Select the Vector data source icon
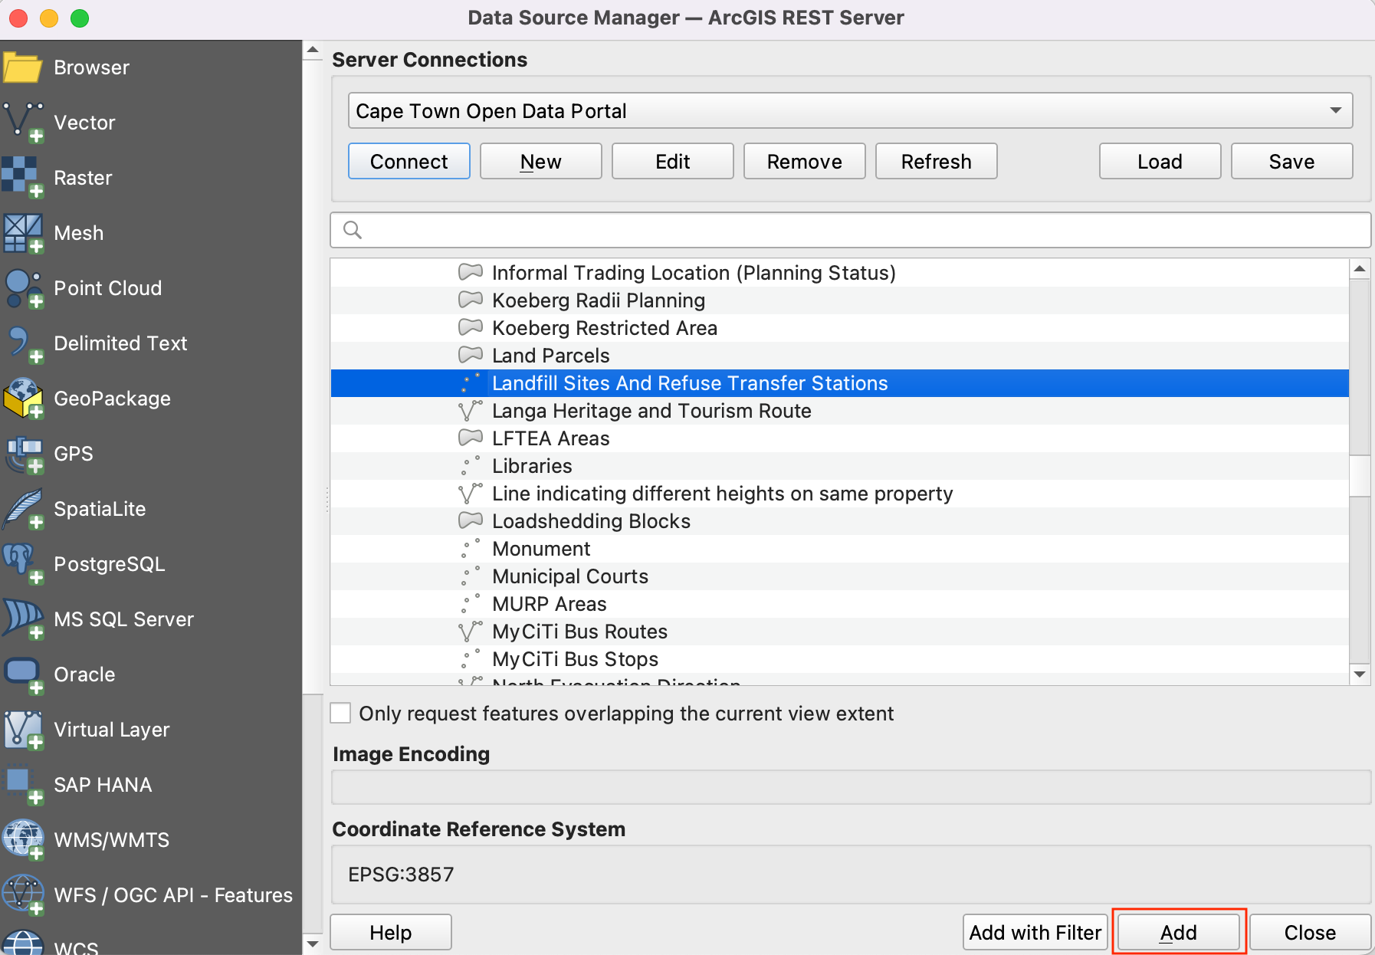 23,123
